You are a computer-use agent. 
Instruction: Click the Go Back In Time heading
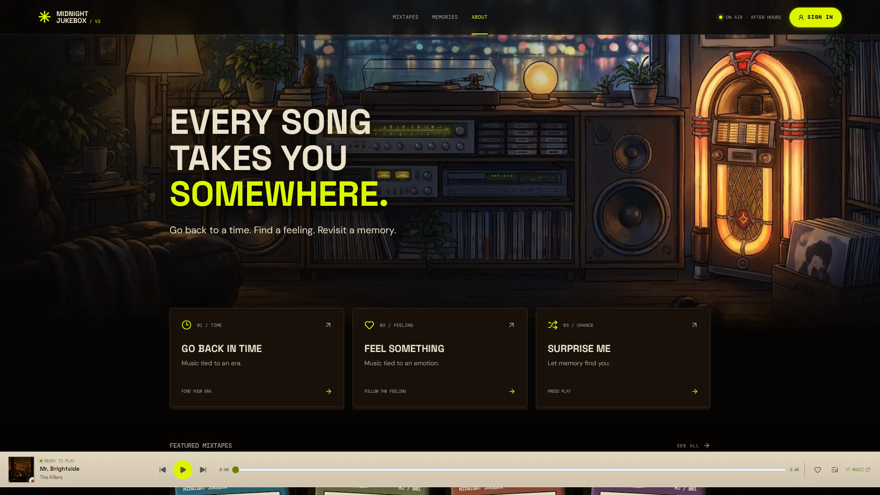tap(221, 348)
